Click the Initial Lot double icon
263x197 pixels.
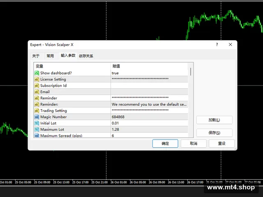coord(37,123)
